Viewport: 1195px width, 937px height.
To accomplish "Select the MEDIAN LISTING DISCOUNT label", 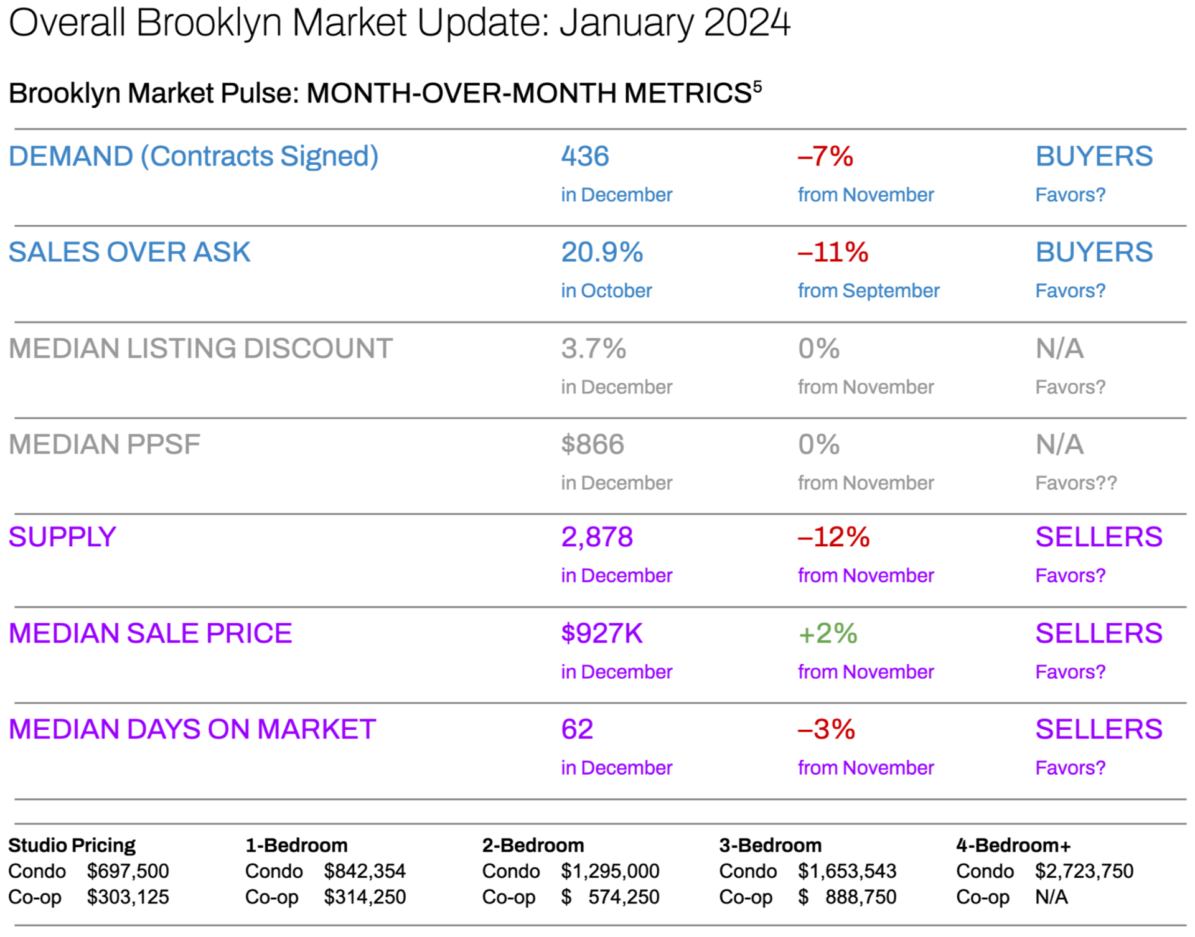I will [x=200, y=348].
